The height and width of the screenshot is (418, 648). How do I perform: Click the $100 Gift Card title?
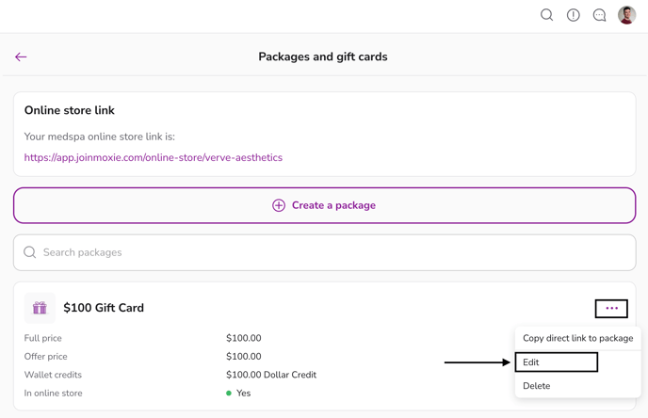tap(104, 308)
